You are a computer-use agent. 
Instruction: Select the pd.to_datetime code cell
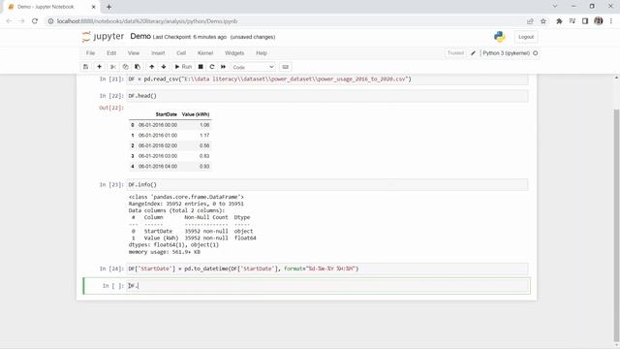[x=327, y=269]
